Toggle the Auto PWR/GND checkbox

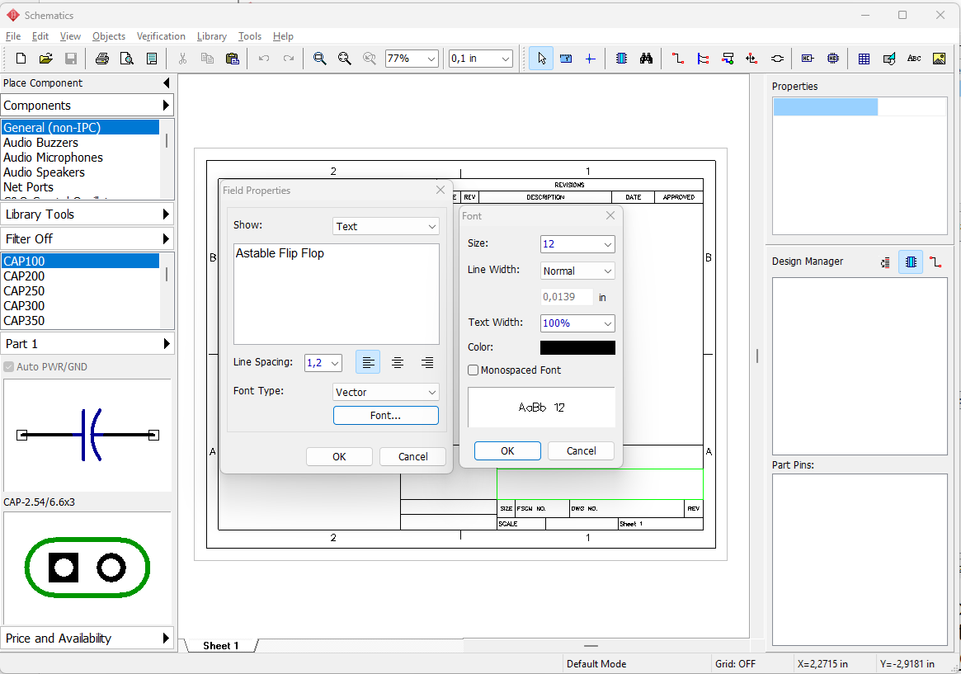point(8,366)
